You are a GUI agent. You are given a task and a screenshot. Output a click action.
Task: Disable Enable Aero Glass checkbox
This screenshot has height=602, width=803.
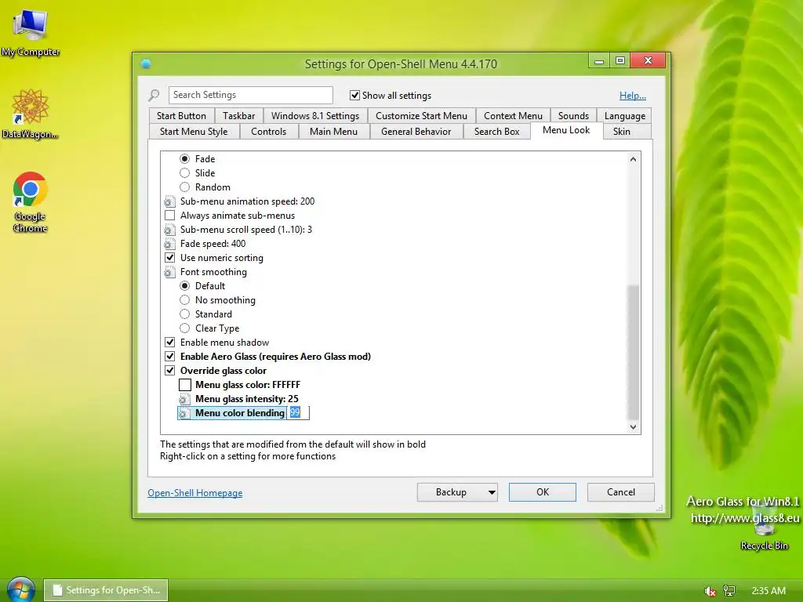(170, 357)
